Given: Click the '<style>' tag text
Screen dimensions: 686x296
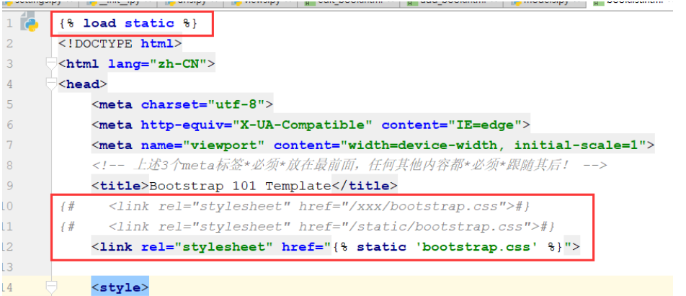Looking at the screenshot, I should pyautogui.click(x=120, y=287).
